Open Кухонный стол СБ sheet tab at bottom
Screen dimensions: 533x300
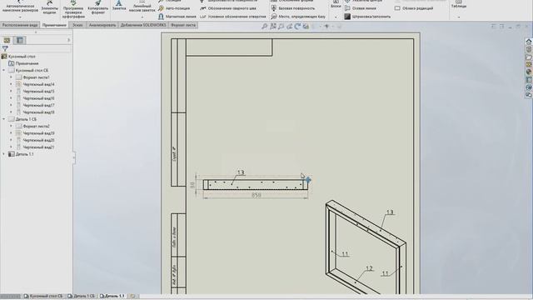43,297
